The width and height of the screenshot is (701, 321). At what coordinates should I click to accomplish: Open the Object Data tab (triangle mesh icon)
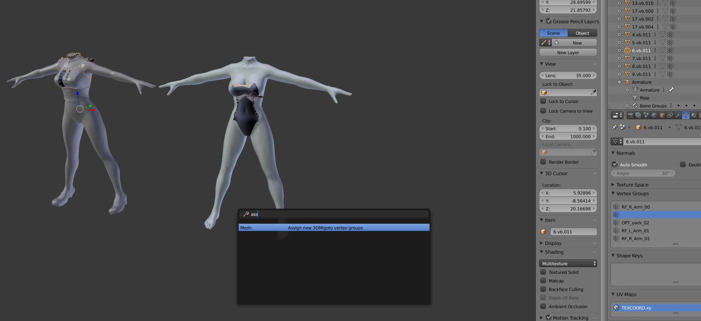click(x=686, y=115)
